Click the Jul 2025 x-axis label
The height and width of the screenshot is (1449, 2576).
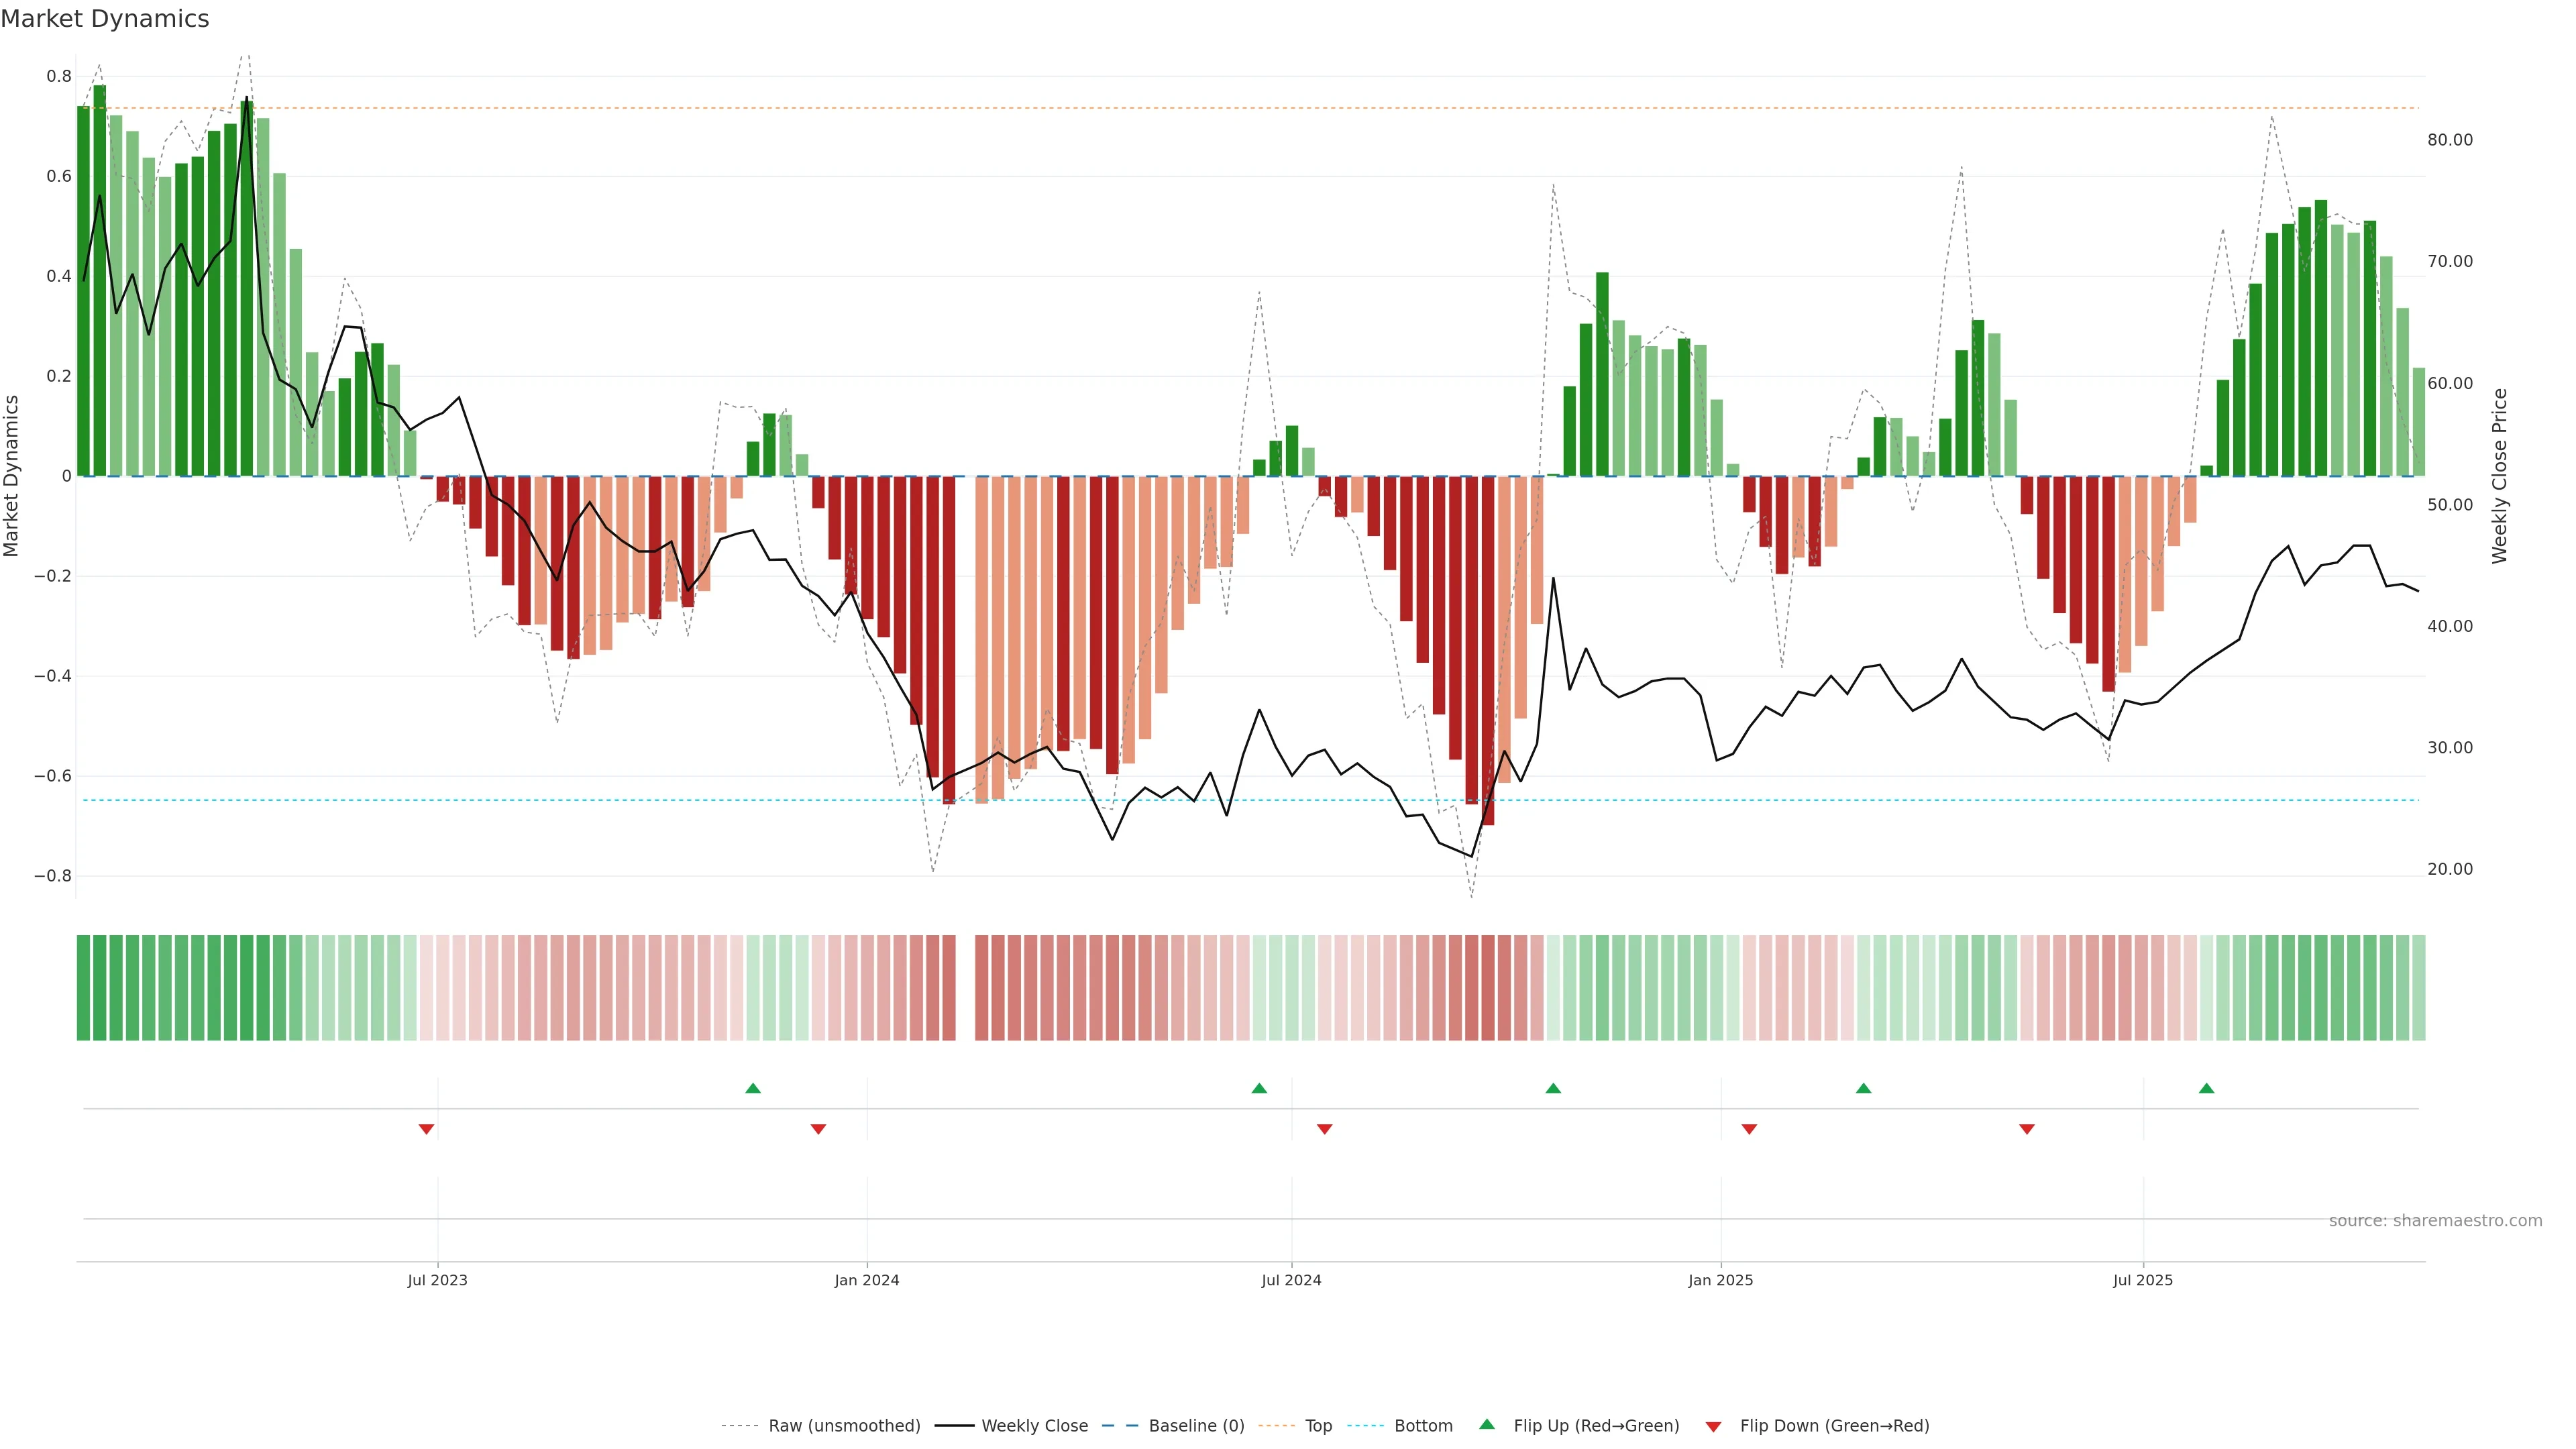2143,1280
